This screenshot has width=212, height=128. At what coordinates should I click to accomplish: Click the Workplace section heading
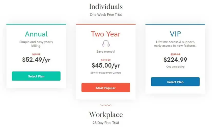tap(106, 115)
